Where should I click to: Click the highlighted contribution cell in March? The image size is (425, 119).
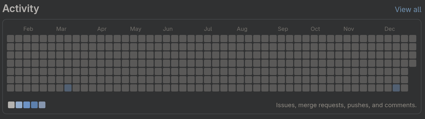(x=68, y=88)
